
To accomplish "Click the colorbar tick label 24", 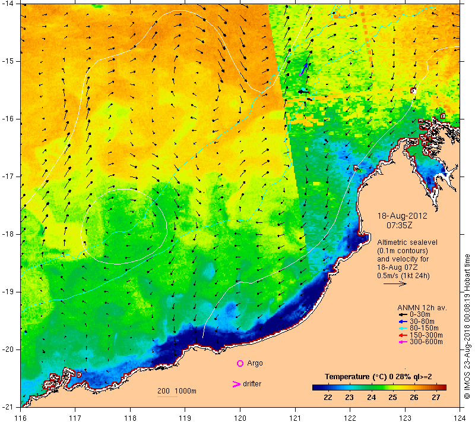I will coord(371,398).
